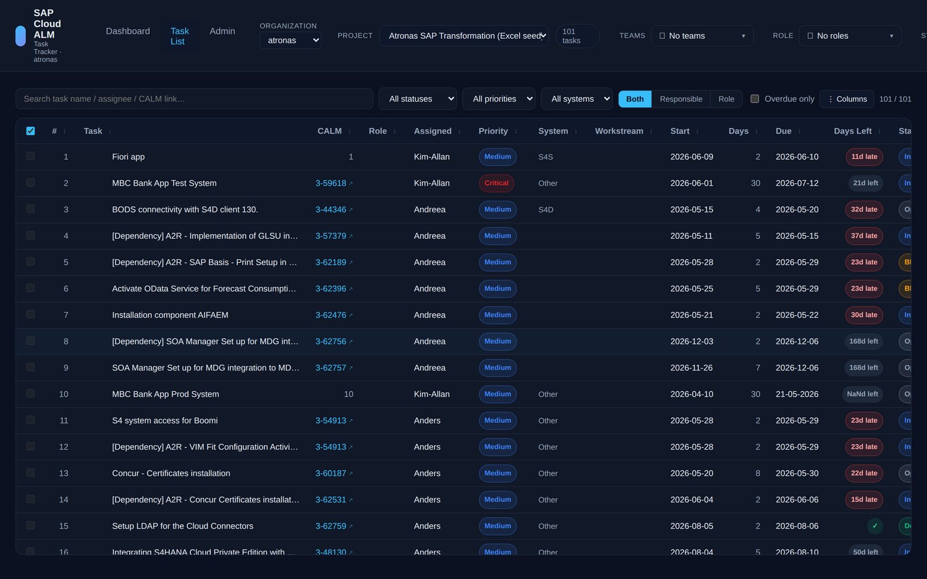This screenshot has width=927, height=579.
Task: Open CALM link 3-59618
Action: [331, 183]
